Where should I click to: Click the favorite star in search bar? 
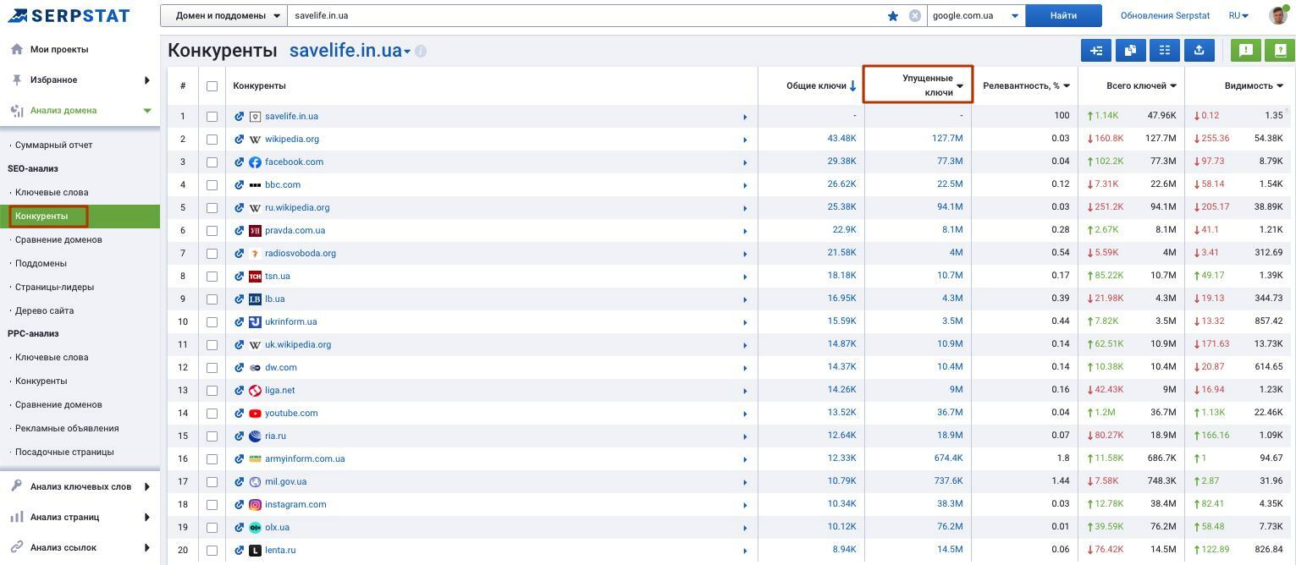pyautogui.click(x=892, y=15)
